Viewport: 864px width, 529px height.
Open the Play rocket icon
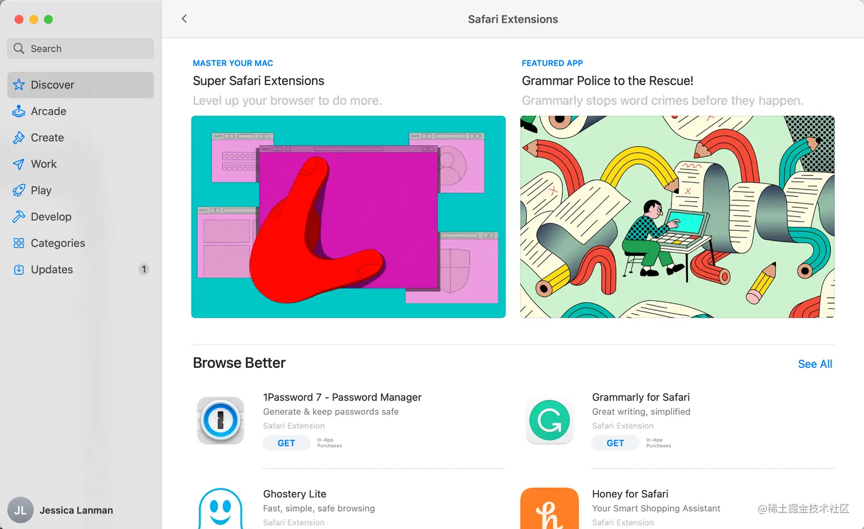19,190
